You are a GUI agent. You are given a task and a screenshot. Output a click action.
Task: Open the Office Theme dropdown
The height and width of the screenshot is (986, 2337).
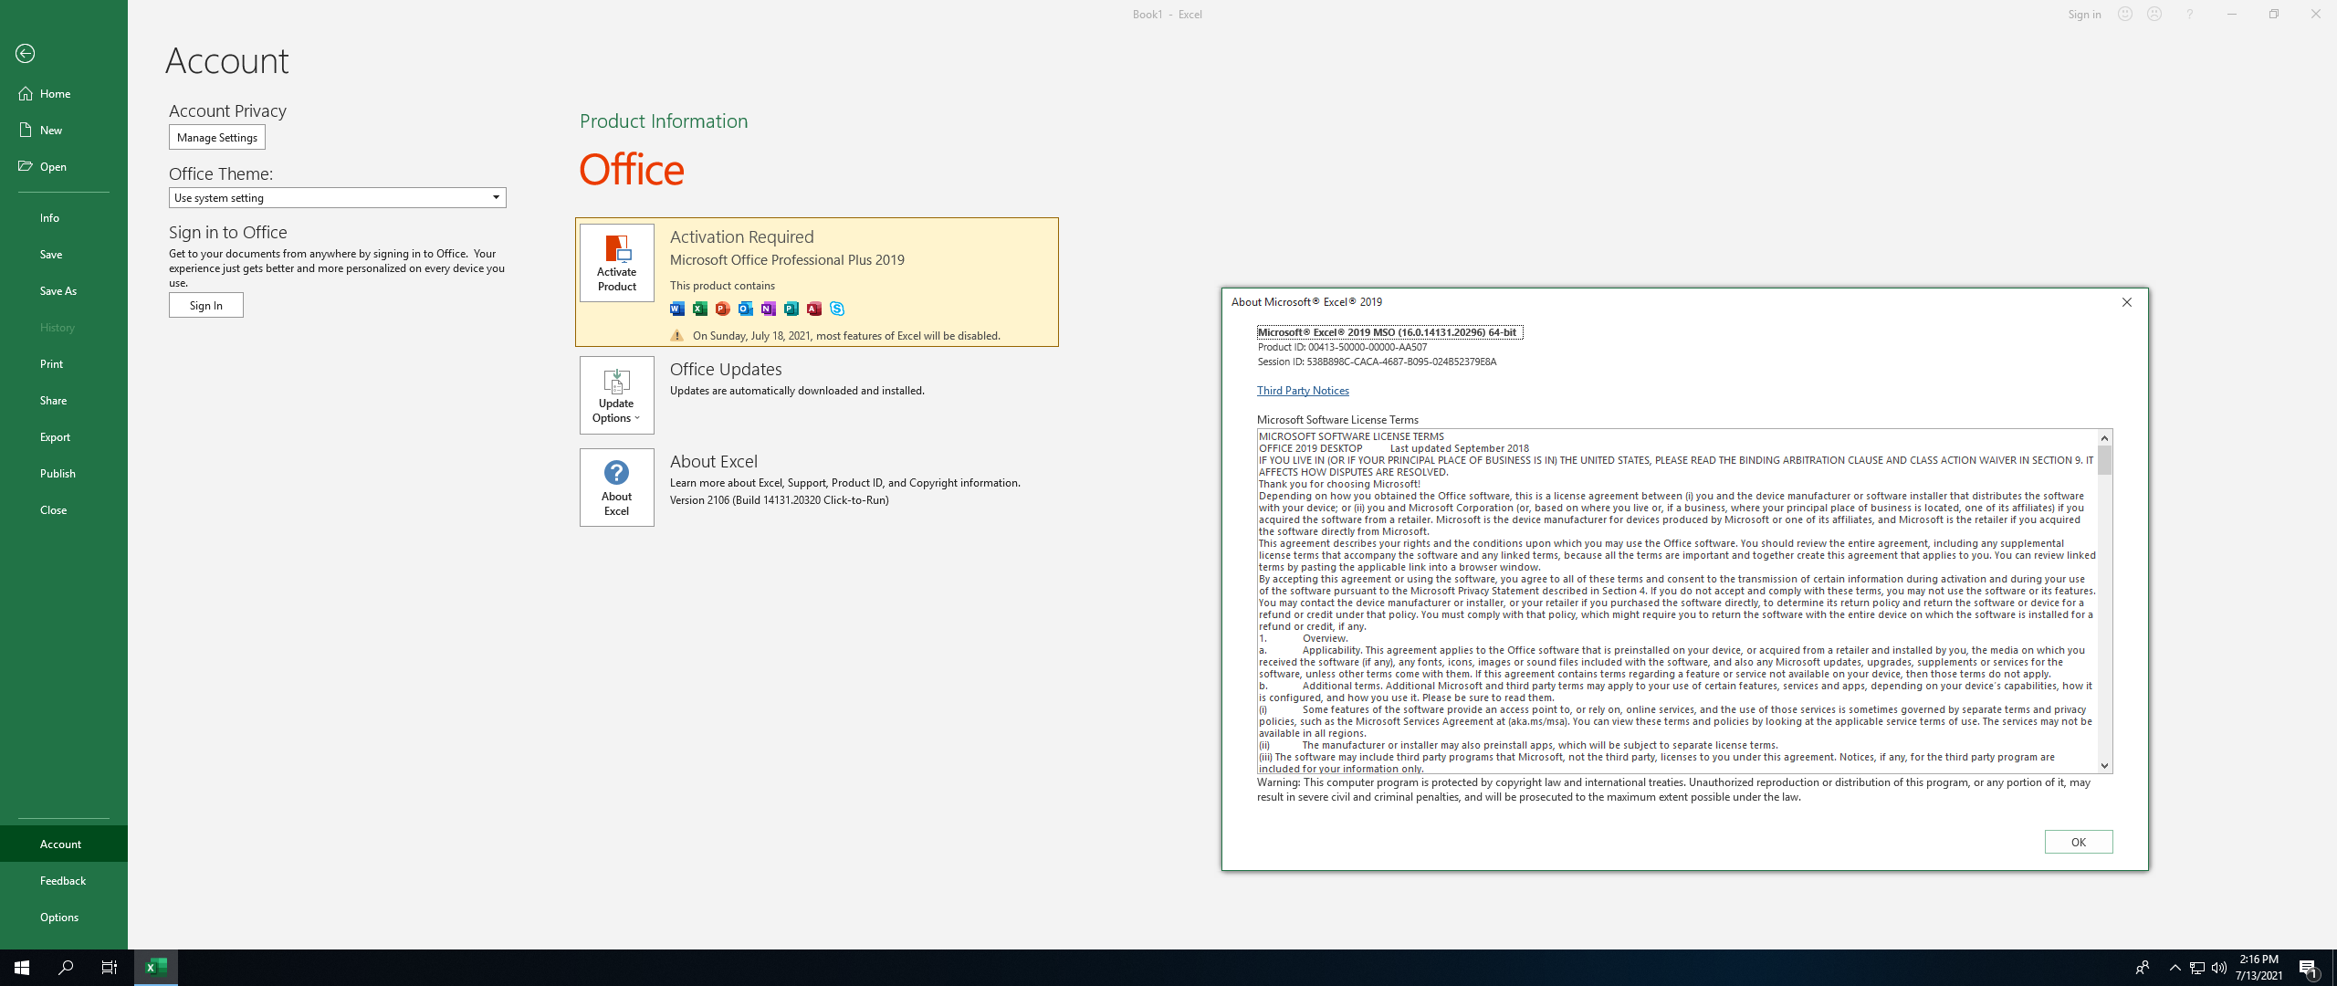pos(337,197)
